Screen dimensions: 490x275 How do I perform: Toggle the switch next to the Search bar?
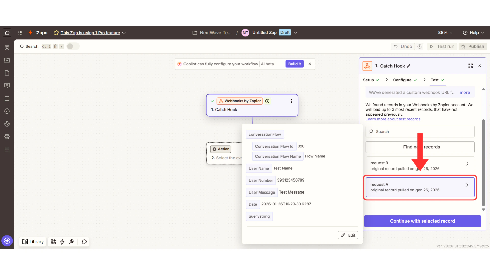[73, 46]
